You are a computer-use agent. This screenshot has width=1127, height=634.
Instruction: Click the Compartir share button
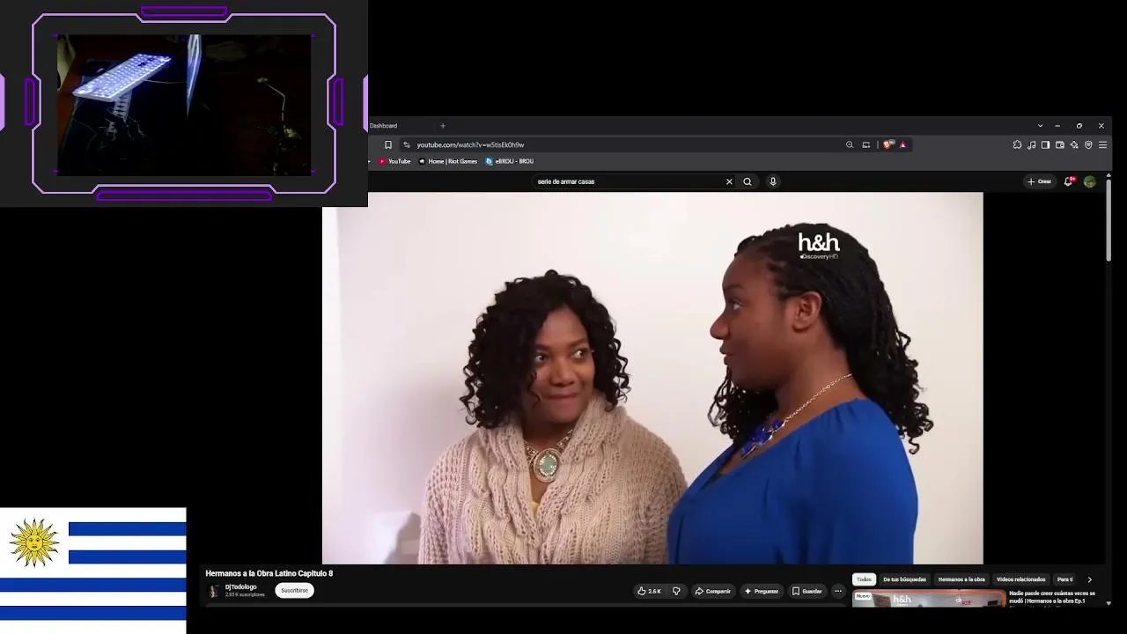(712, 591)
